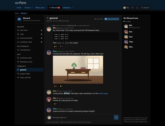Click Mia's avatar on her message
165x126 pixels.
pyautogui.click(x=49, y=29)
